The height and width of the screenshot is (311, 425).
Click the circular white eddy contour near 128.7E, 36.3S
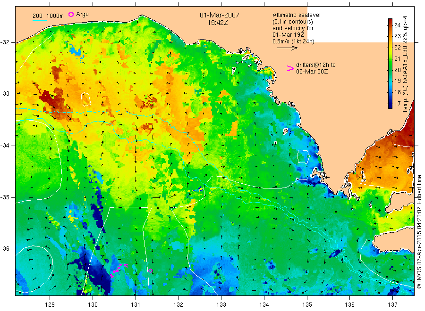[x=34, y=269]
